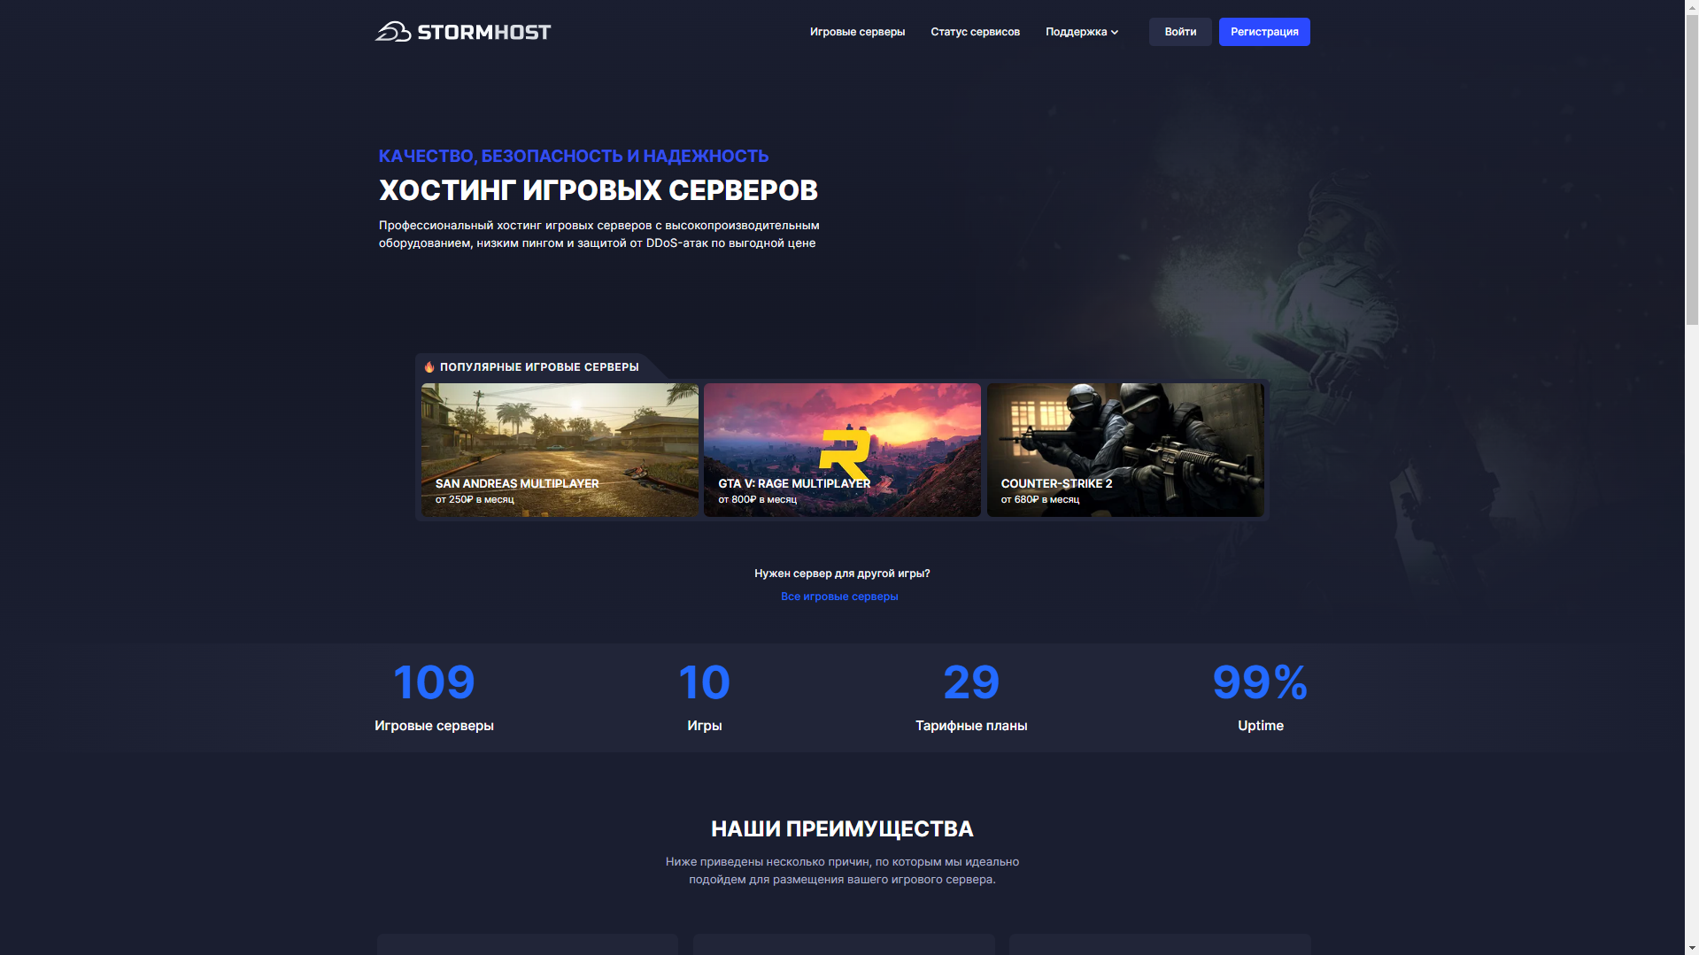Viewport: 1699px width, 955px height.
Task: Click the ПОПУЛЯРНЫЕ ИГРОВЫЕ СЕРВЕРЫ label
Action: coord(539,367)
